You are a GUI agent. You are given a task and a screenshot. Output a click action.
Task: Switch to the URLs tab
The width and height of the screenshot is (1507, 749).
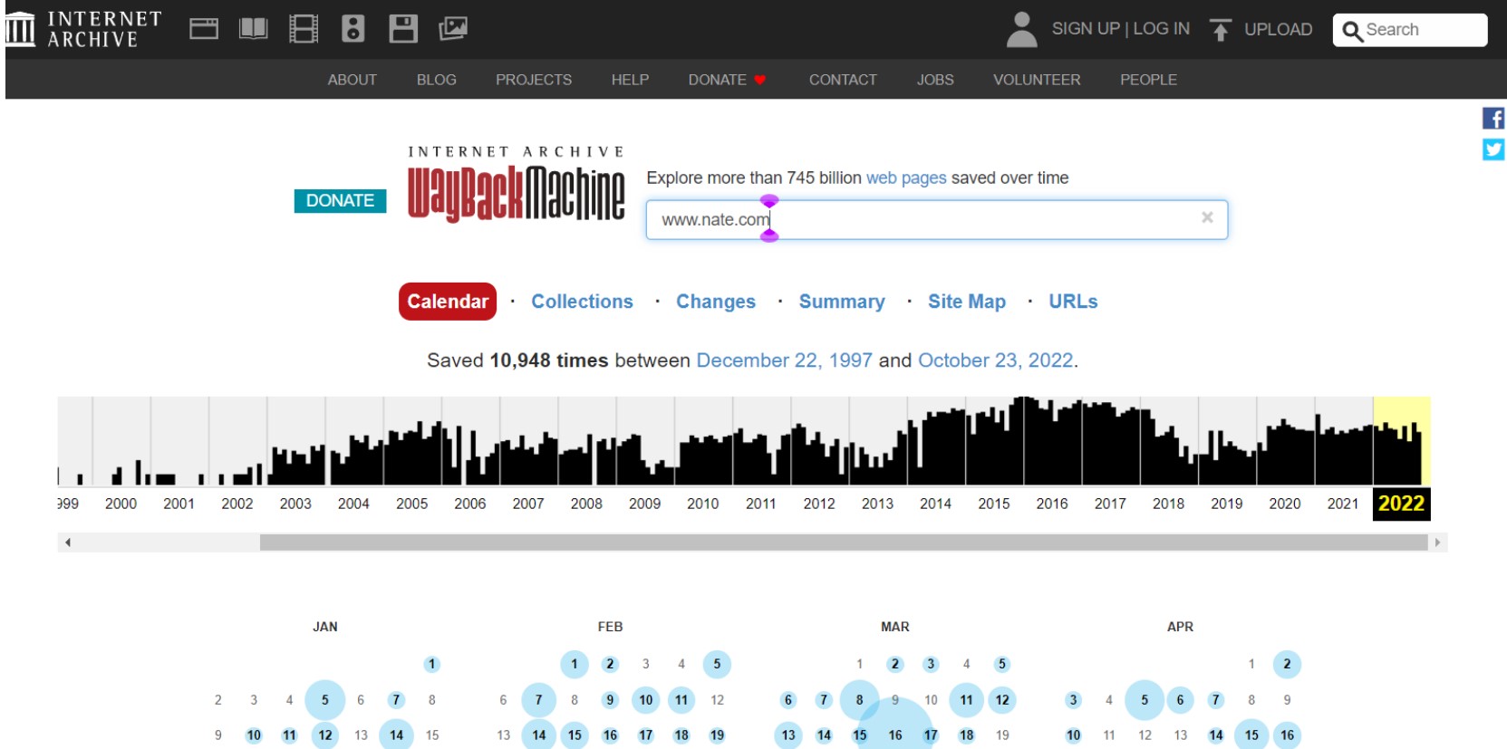point(1073,302)
